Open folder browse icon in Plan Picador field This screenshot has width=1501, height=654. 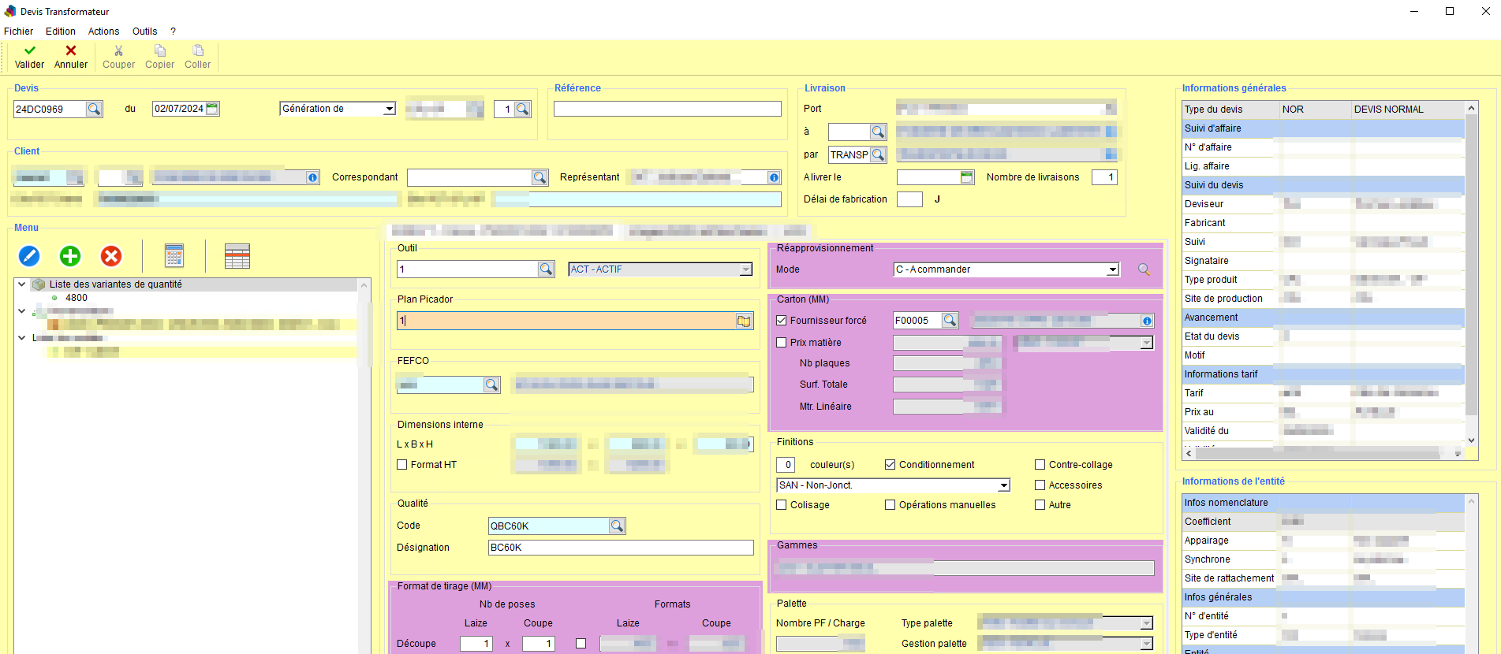click(x=744, y=321)
